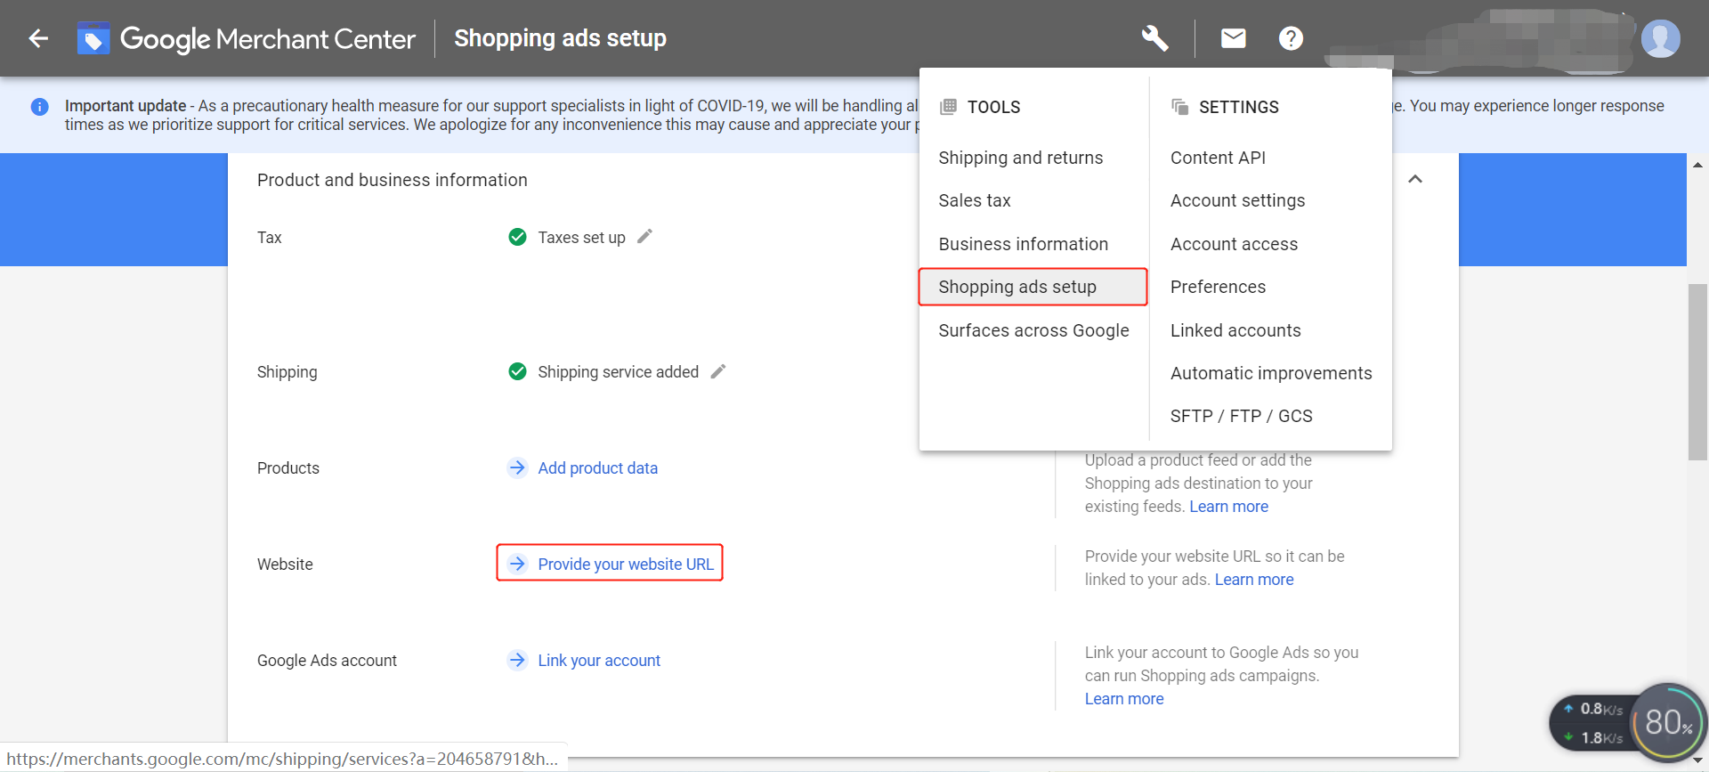Collapse the Product and business information section
The image size is (1709, 772).
[1415, 179]
